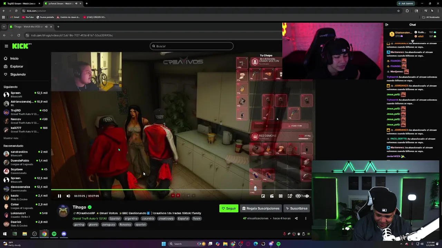Click the Regala Suscripciones button
442x248 pixels.
point(261,208)
